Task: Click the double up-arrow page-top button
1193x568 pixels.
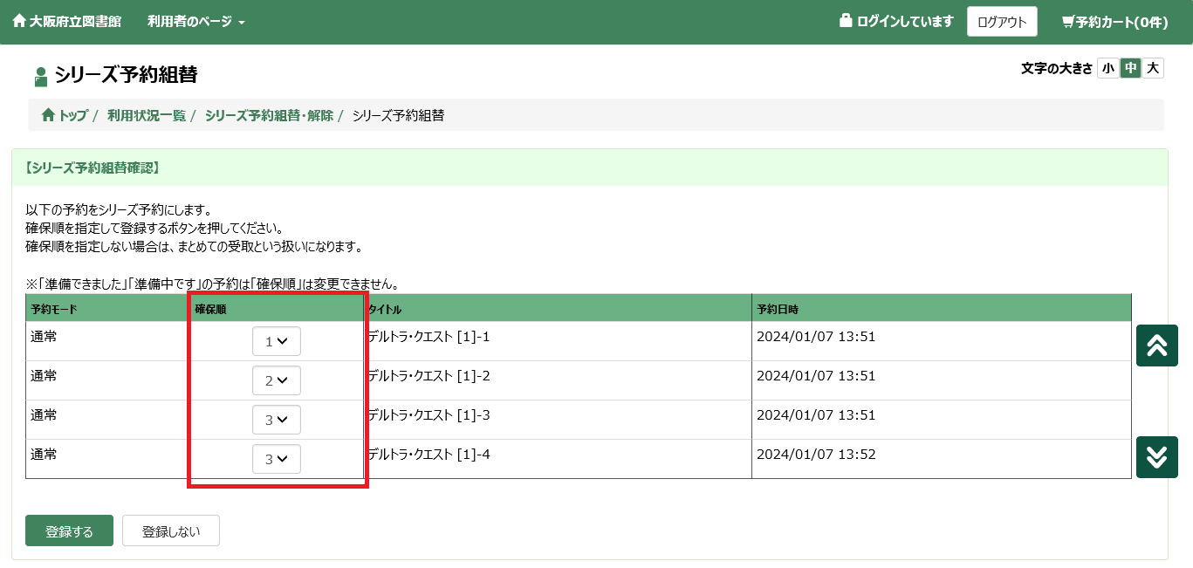Action: coord(1157,346)
